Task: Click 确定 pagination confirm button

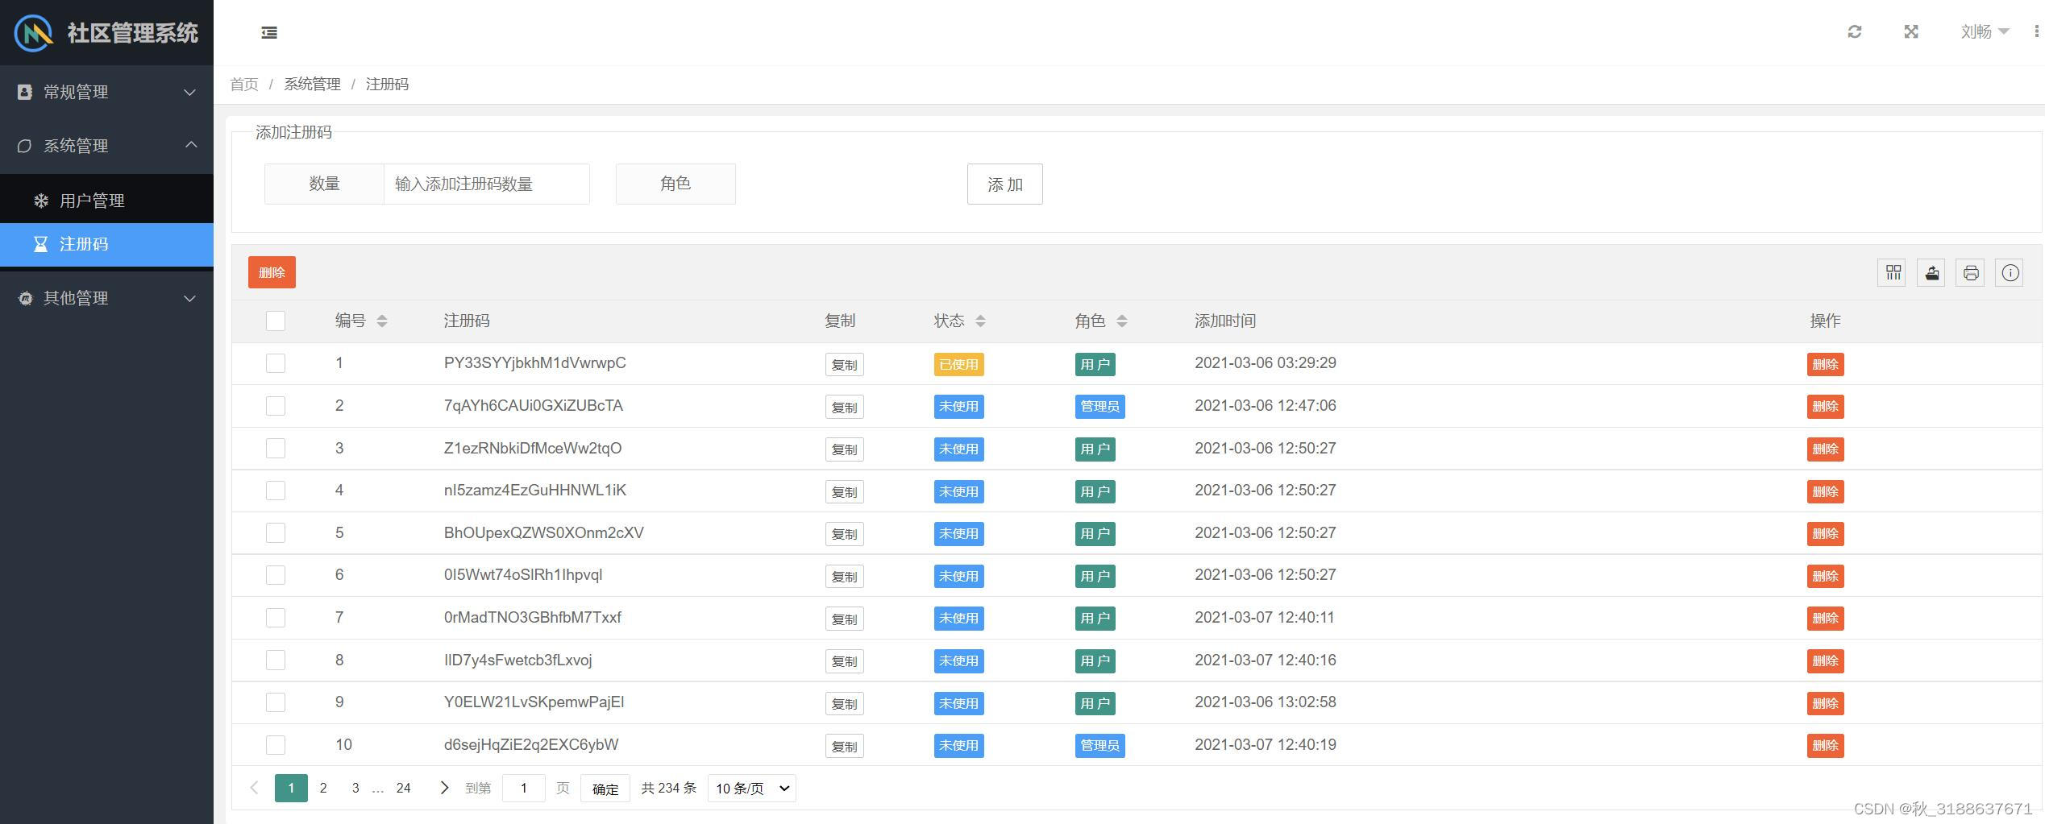Action: coord(605,789)
